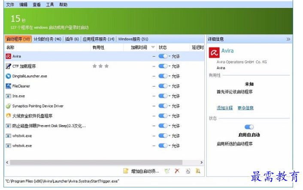The height and width of the screenshot is (190, 303).
Task: Toggle the Avira startup switch in list
Action: tap(163, 56)
